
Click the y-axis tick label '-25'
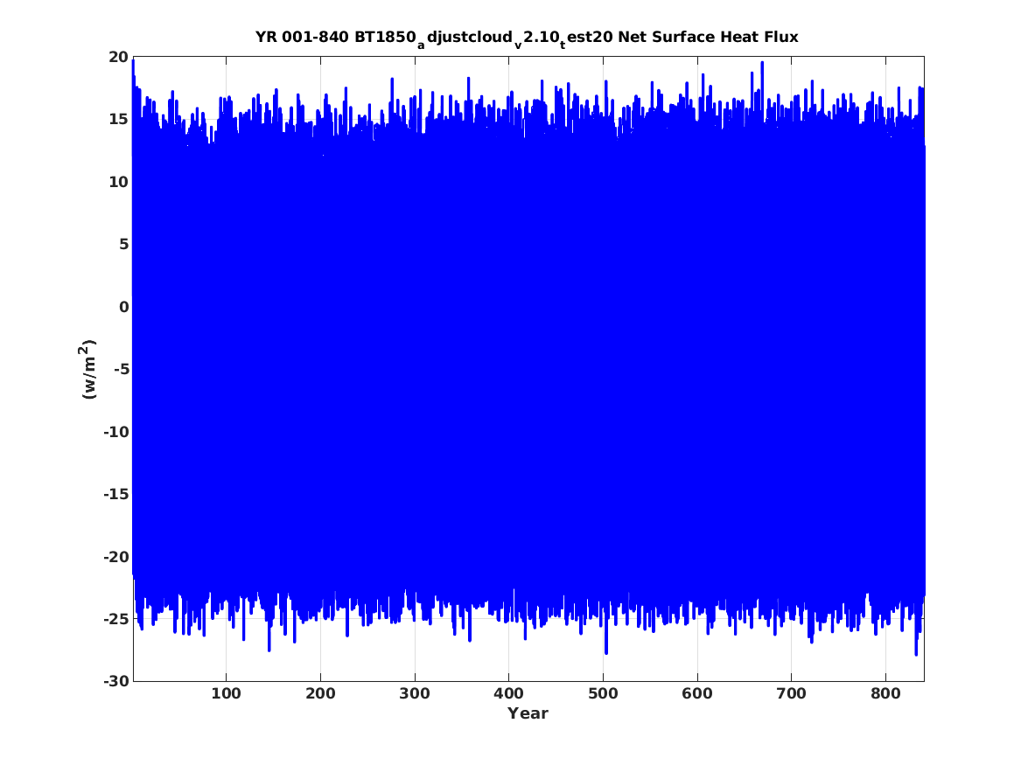[x=116, y=619]
